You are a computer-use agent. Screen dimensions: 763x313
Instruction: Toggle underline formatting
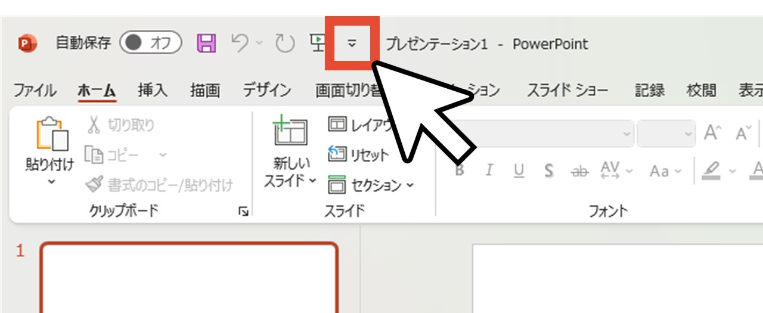pos(519,171)
